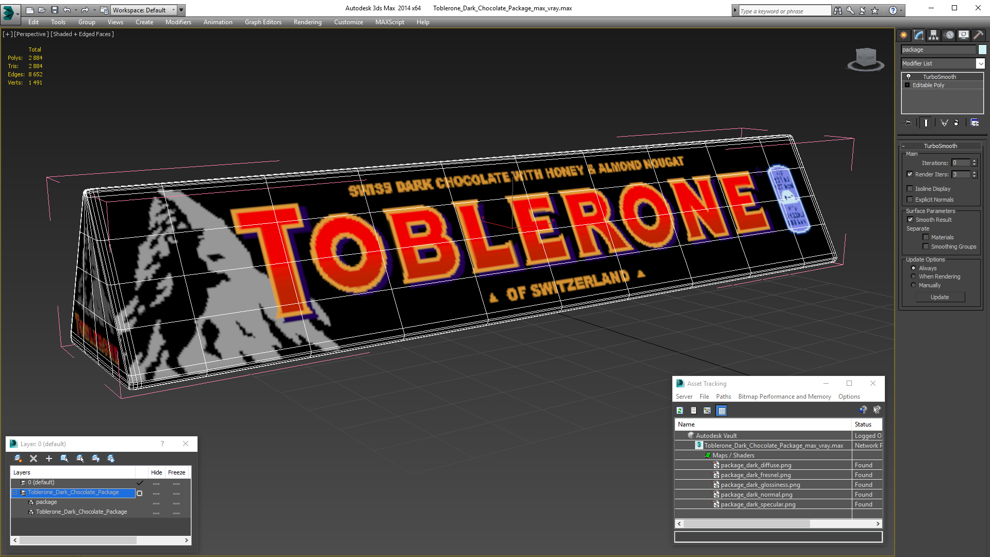Image resolution: width=990 pixels, height=557 pixels.
Task: Click Hide/Unhide All Layers icon
Action: click(95, 458)
